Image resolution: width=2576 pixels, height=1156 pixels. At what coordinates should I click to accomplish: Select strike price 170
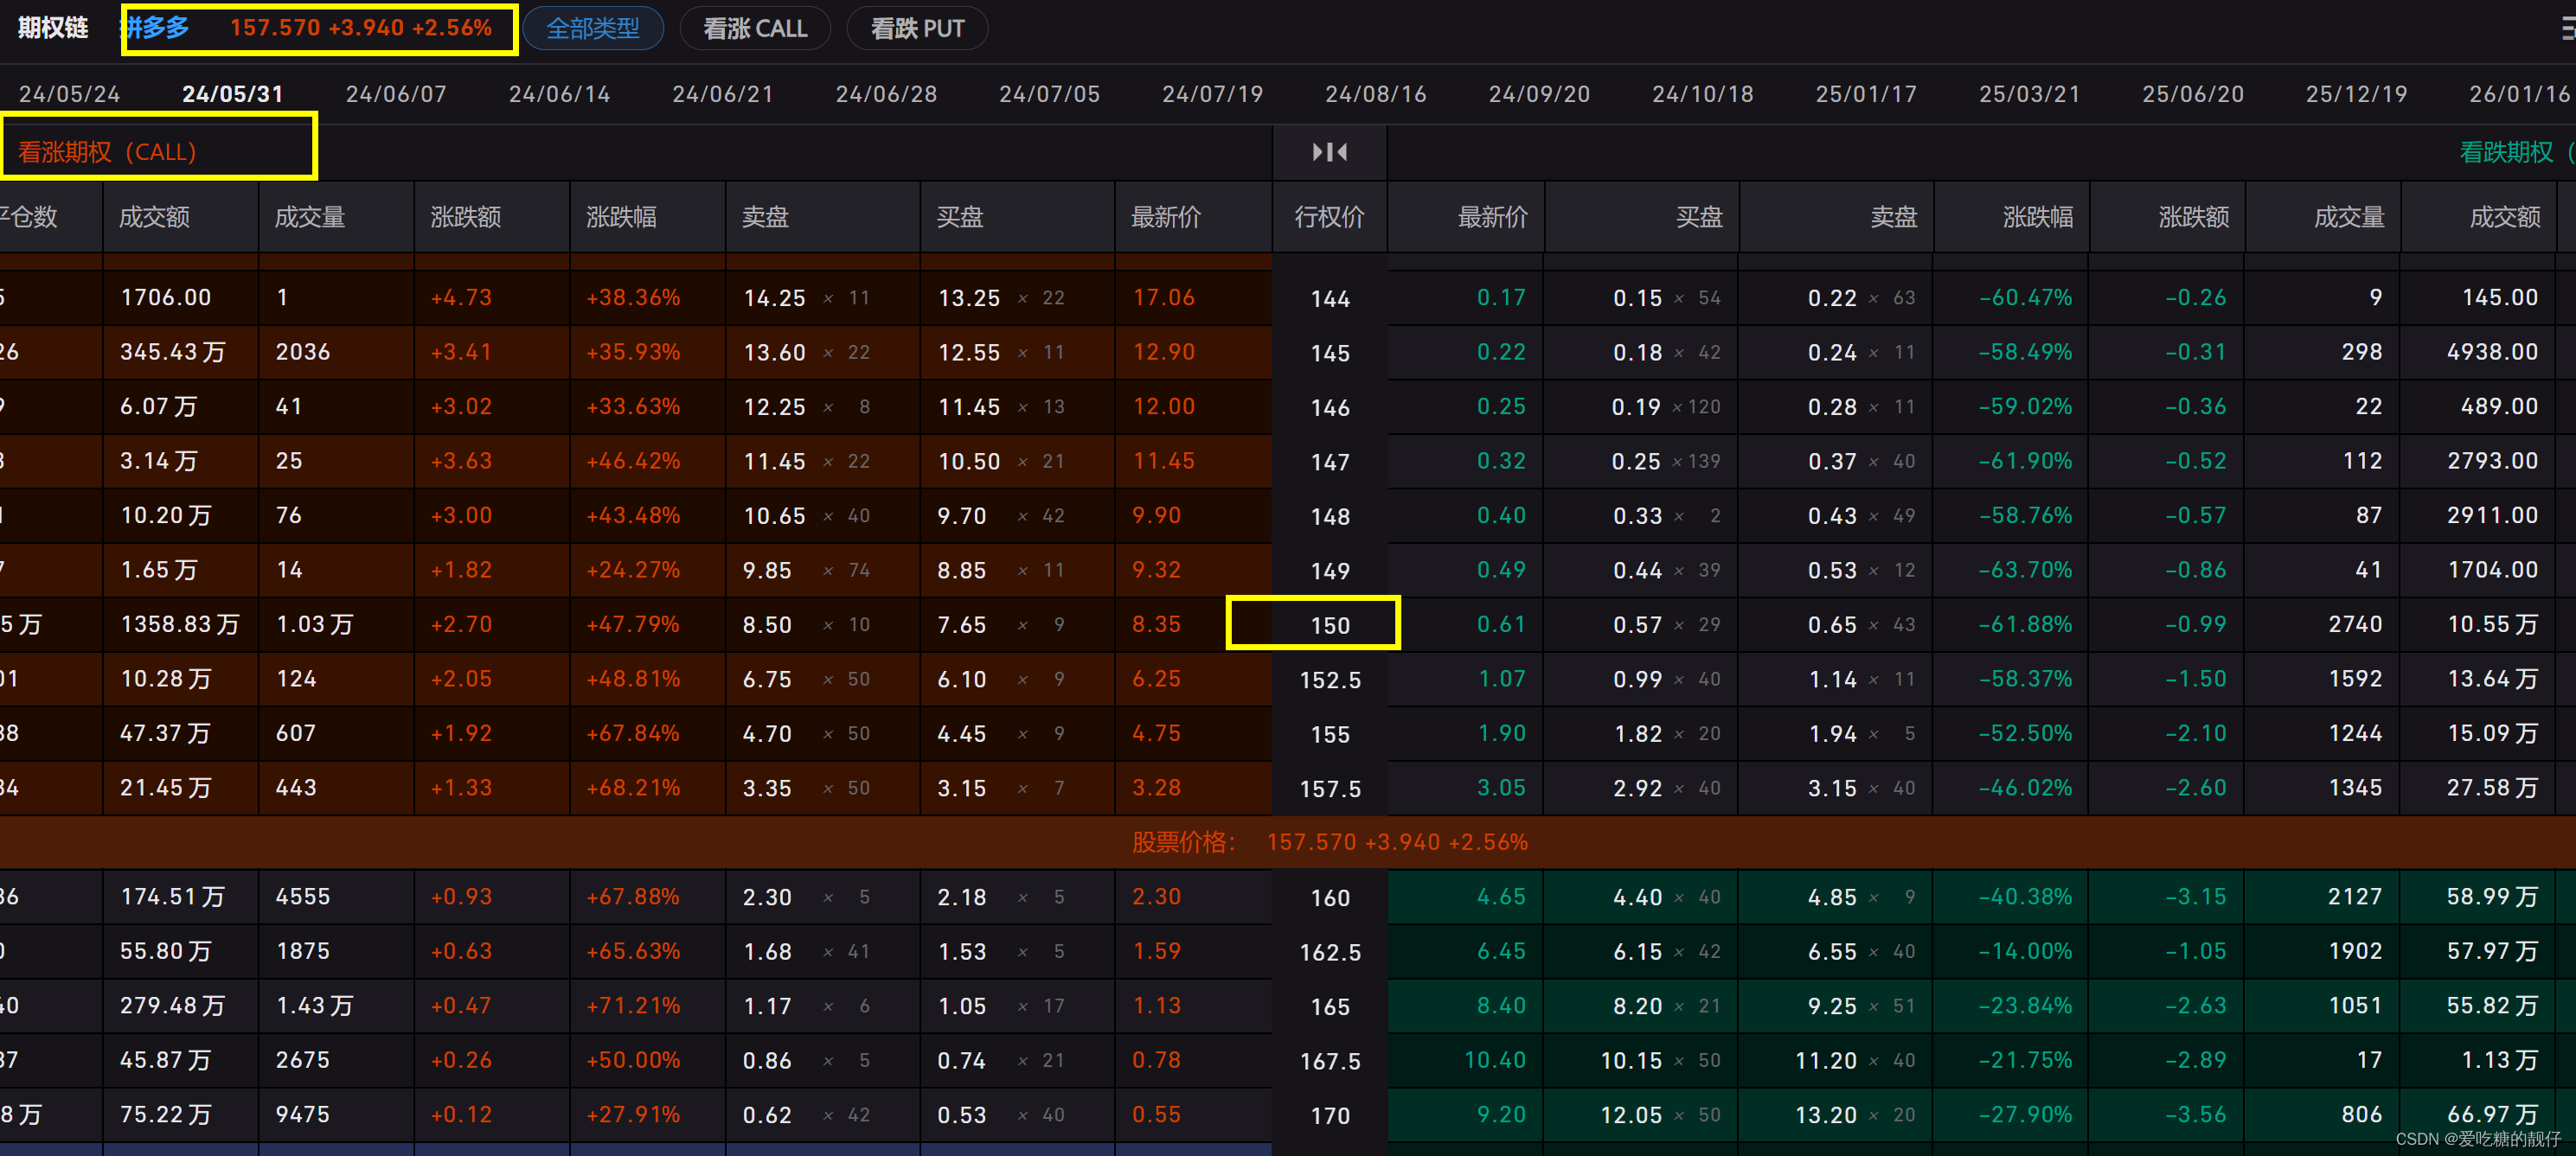(1330, 1115)
